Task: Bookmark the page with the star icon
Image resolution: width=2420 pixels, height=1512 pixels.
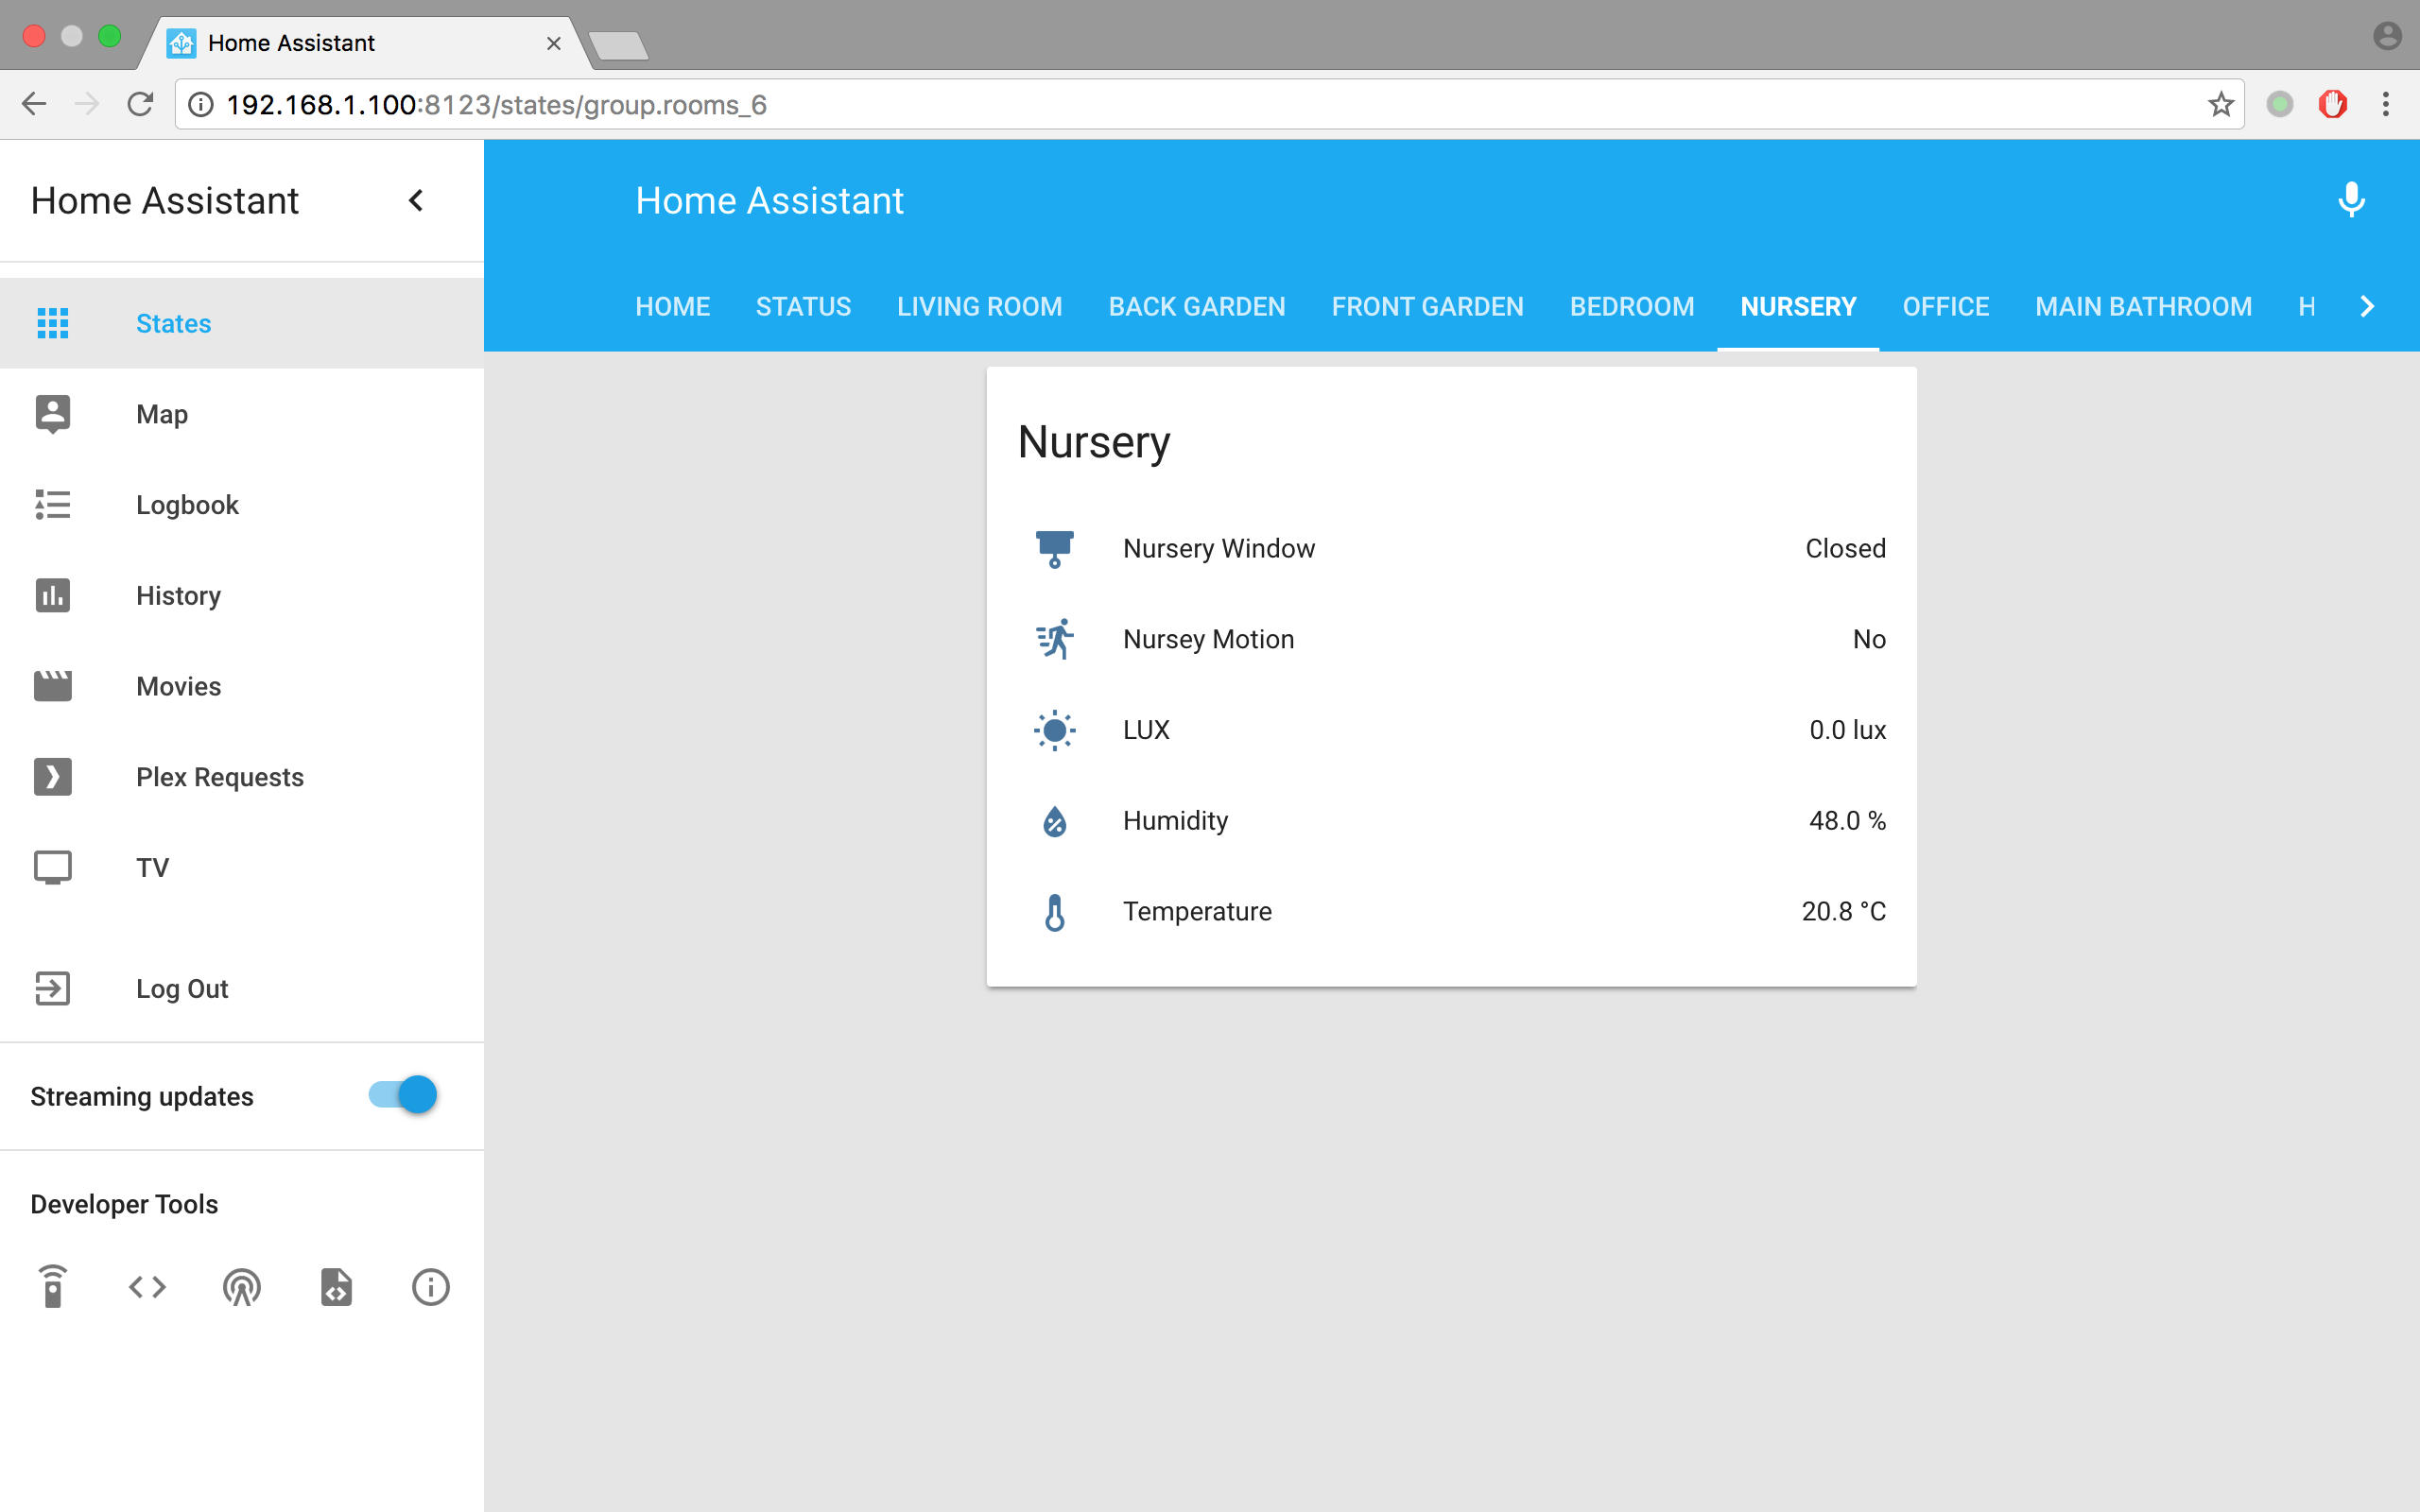Action: coord(2220,105)
